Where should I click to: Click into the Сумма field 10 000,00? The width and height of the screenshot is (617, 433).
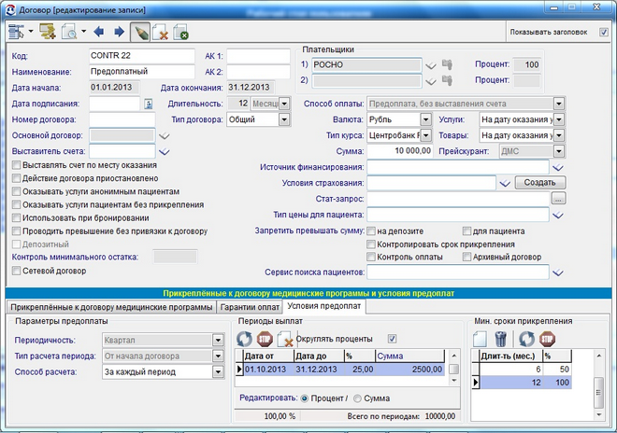click(x=400, y=151)
